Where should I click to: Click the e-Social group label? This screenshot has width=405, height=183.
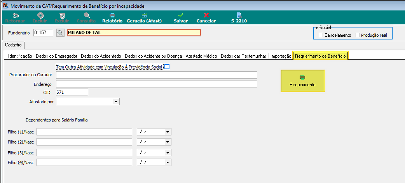click(x=323, y=27)
